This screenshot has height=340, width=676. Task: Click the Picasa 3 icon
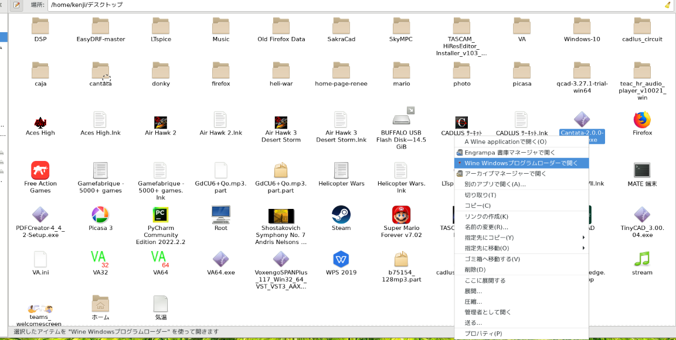coord(100,215)
